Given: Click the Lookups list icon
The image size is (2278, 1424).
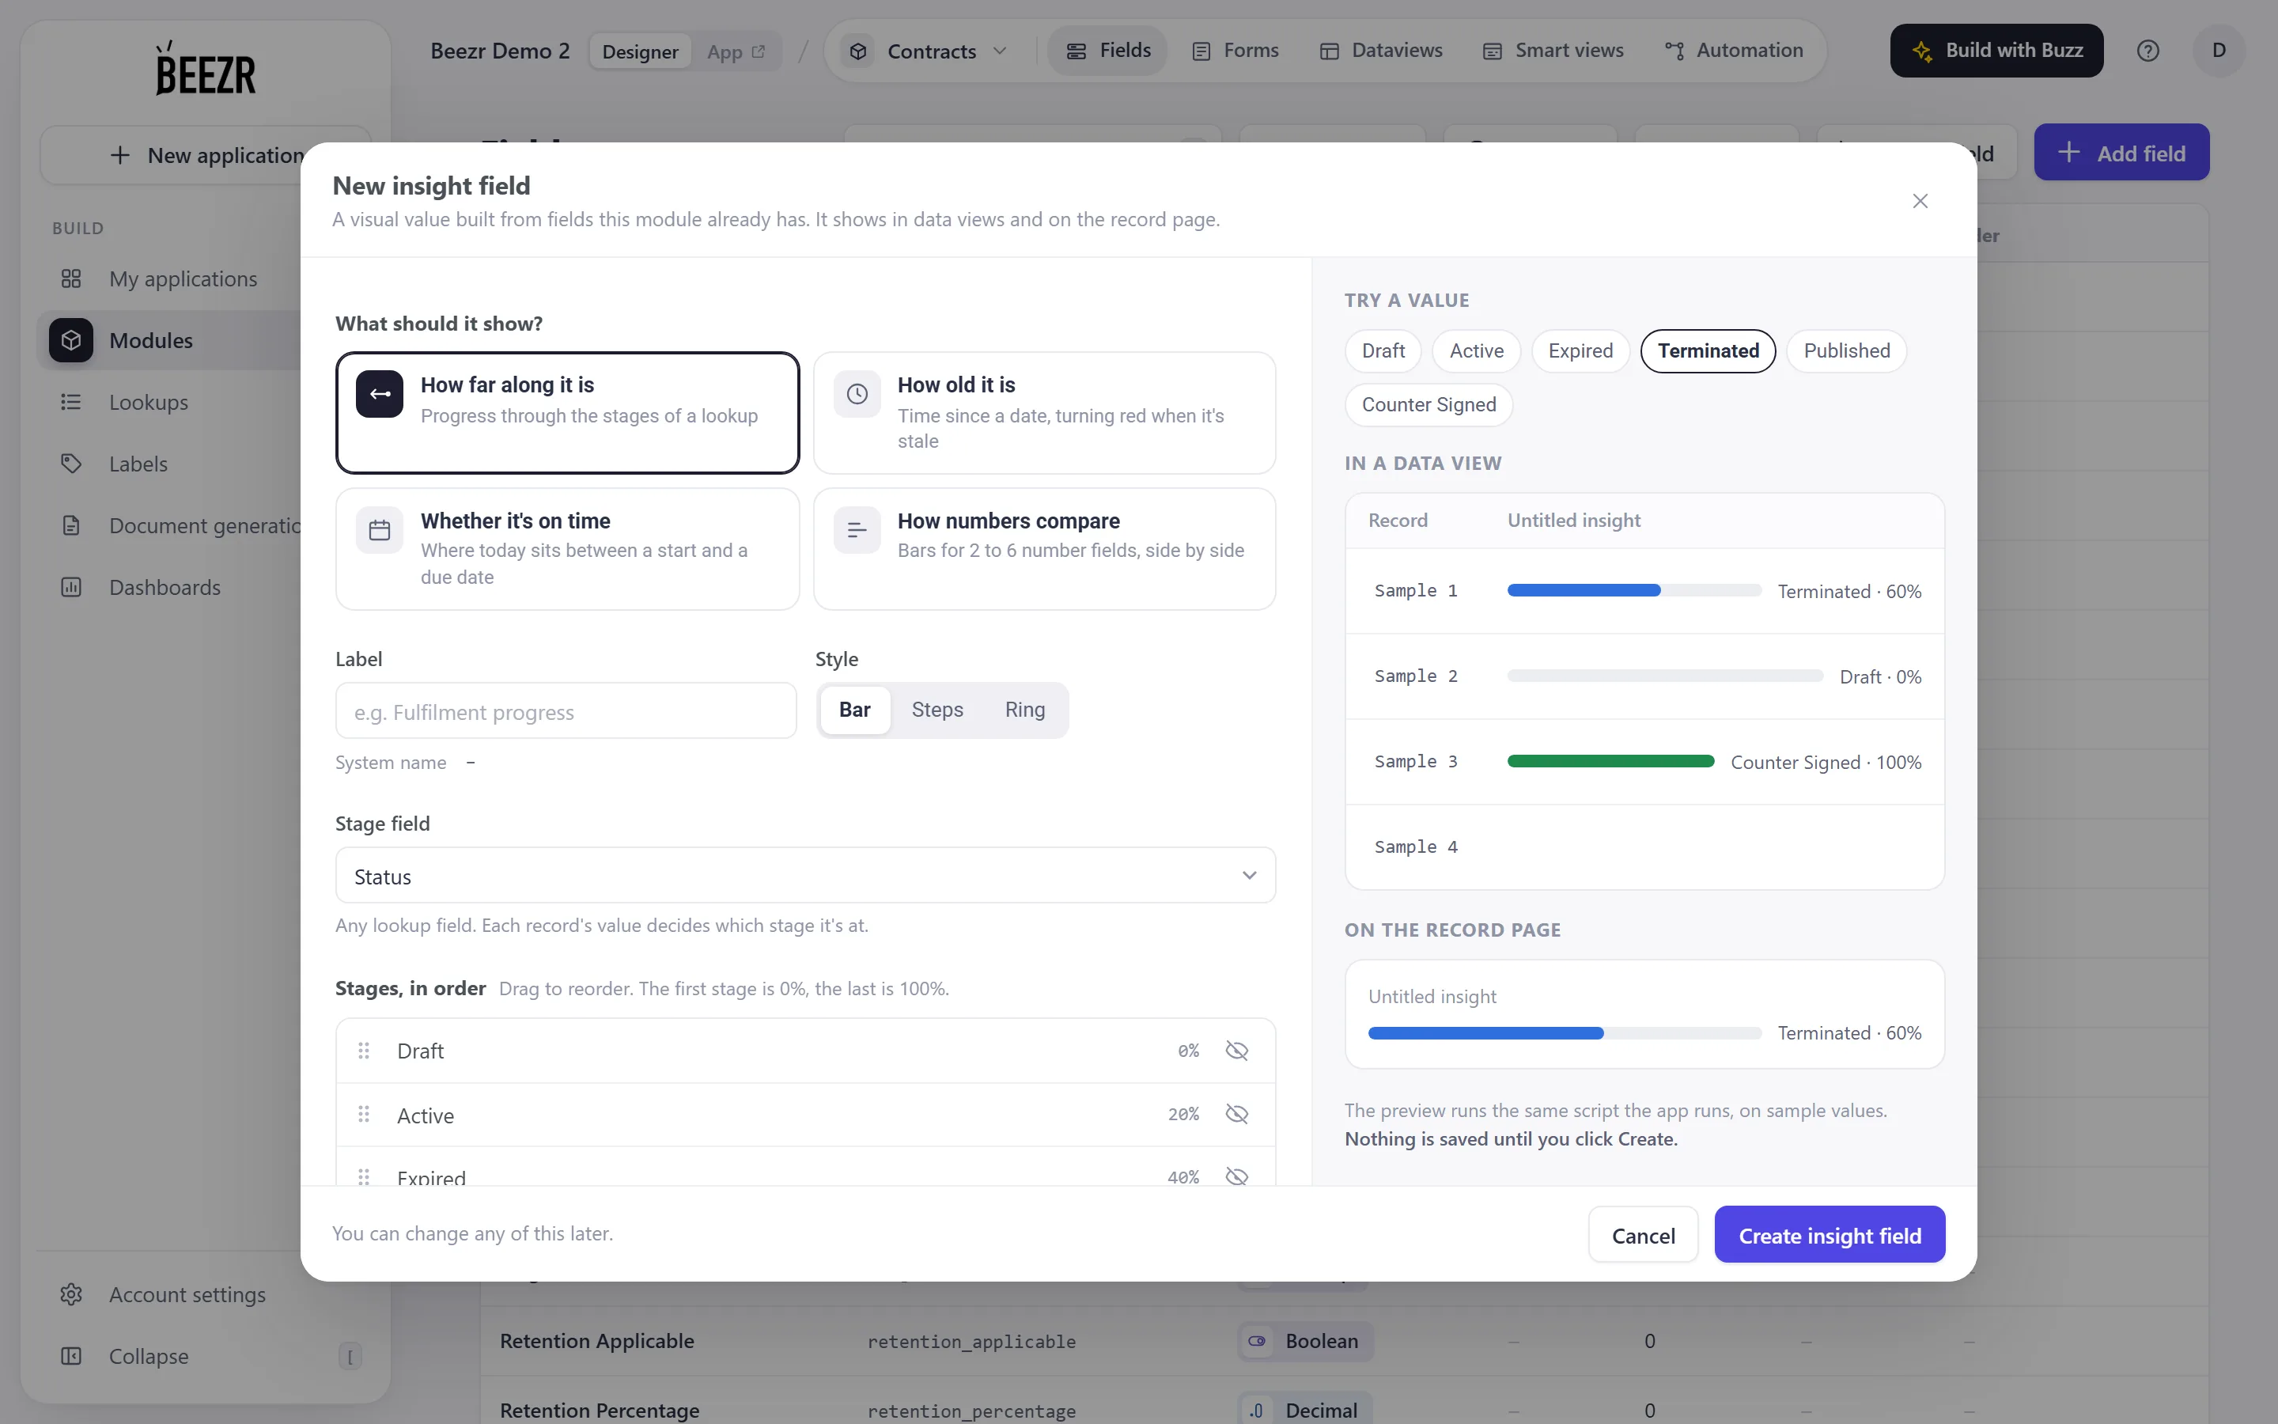Looking at the screenshot, I should 71,402.
